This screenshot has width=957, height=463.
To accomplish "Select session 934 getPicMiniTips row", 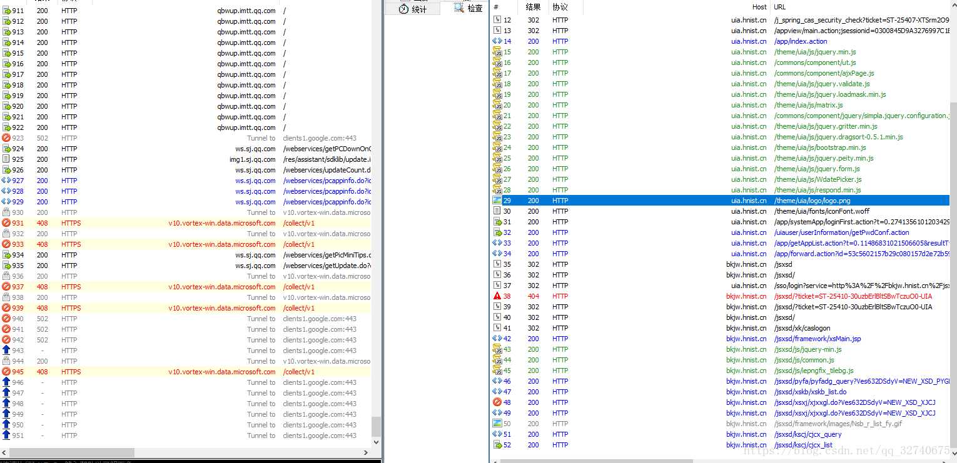I will (186, 255).
